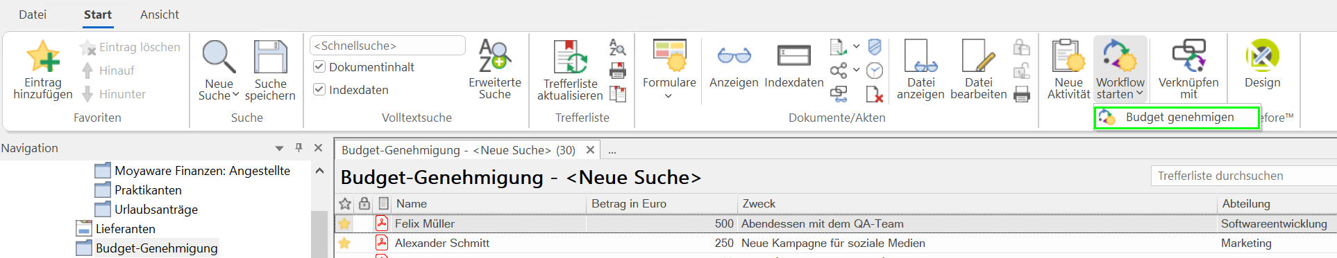Viewport: 1337px width, 258px height.
Task: Click the Schnellsuche input field
Action: pos(387,46)
